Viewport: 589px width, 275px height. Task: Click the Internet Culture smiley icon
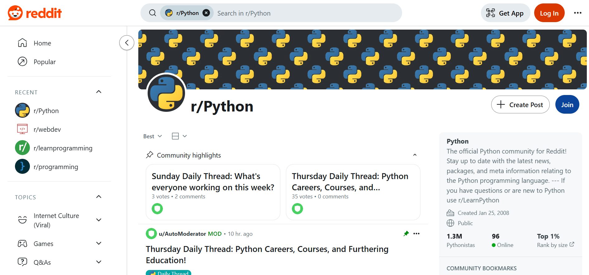tap(22, 220)
